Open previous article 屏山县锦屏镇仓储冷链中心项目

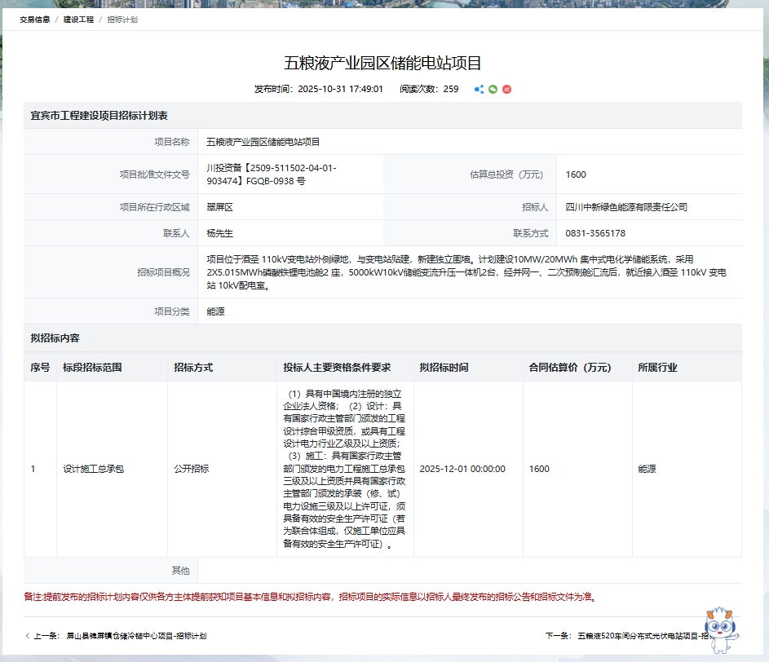tap(136, 636)
